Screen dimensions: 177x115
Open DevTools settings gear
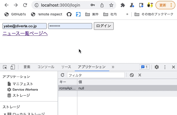[x=157, y=67]
